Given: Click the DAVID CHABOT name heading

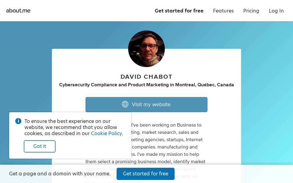Looking at the screenshot, I should [x=146, y=77].
